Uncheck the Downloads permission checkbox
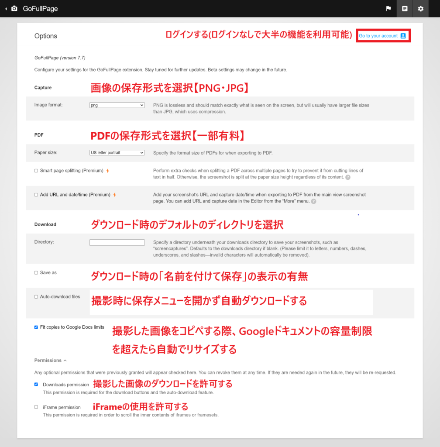The width and height of the screenshot is (440, 447). pyautogui.click(x=36, y=384)
